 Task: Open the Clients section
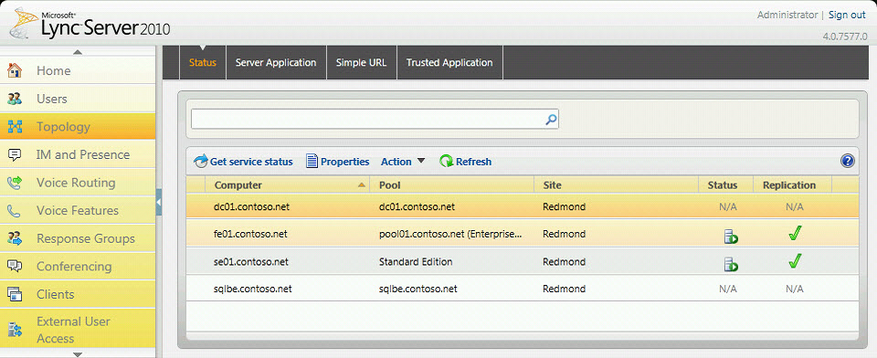point(78,294)
